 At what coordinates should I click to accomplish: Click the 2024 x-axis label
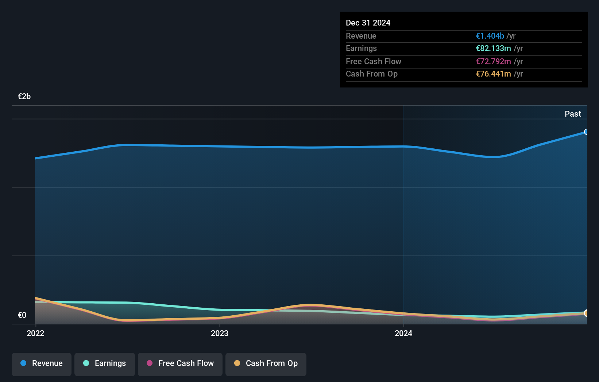403,333
